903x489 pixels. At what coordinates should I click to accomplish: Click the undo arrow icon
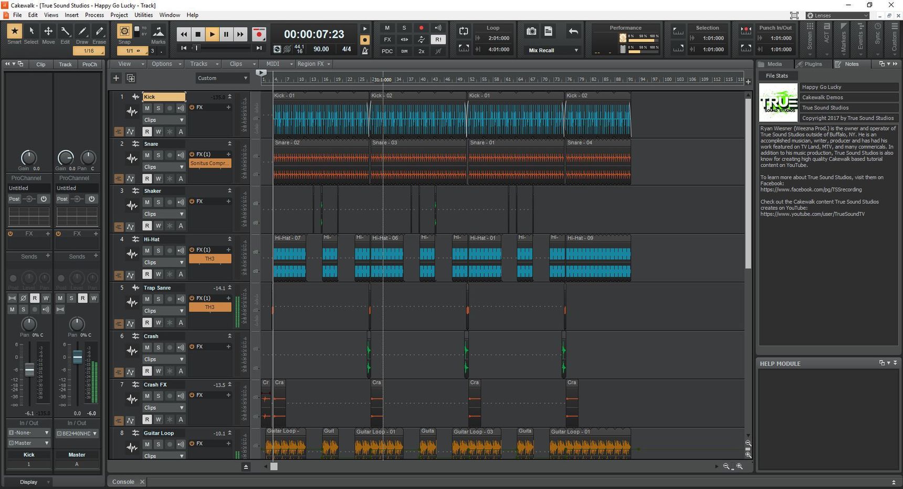[573, 31]
